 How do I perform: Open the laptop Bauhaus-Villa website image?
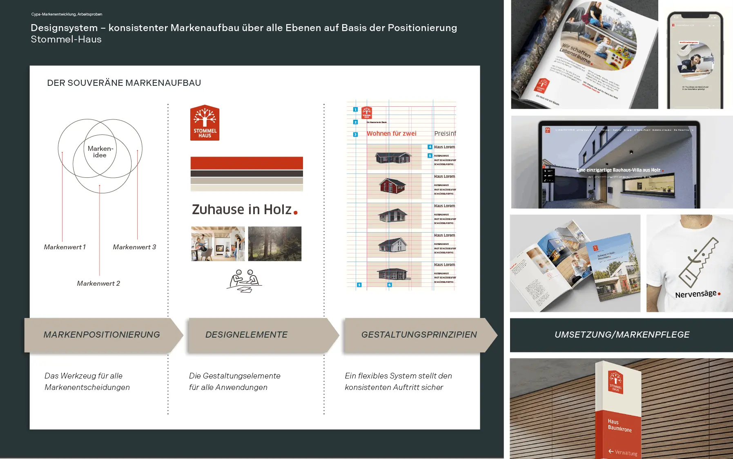tap(622, 162)
